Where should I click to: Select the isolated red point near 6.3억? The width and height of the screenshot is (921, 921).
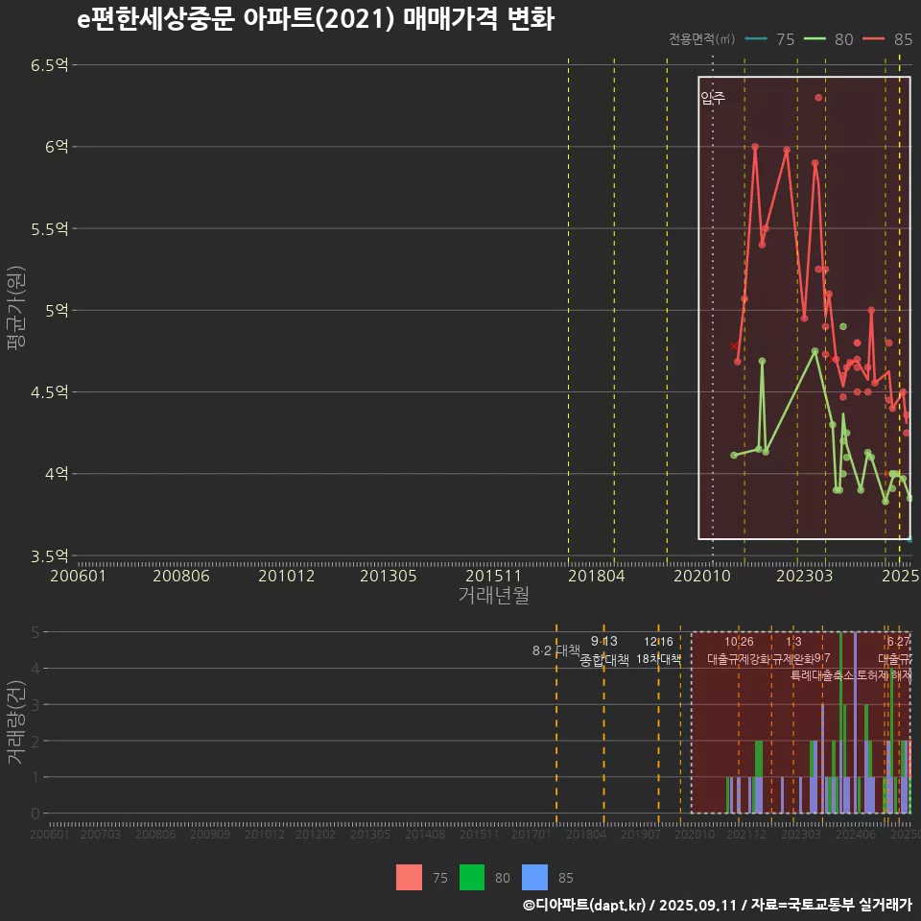point(818,98)
